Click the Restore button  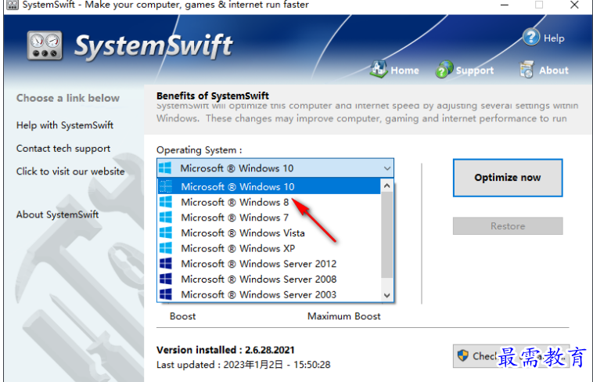508,226
